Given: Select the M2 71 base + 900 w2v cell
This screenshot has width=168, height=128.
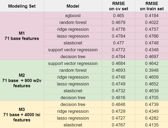Looking at the screenshot, I should pyautogui.click(x=22, y=80).
